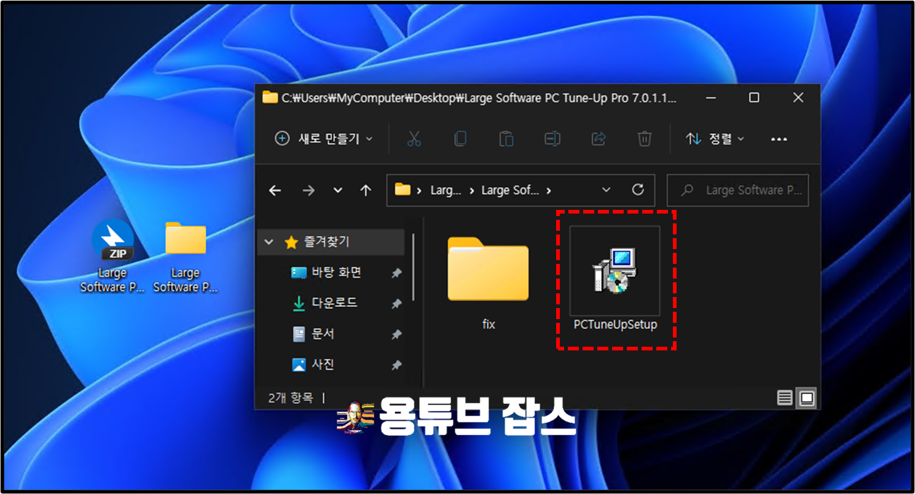Click the breadcrumb root folder icon

coord(403,190)
